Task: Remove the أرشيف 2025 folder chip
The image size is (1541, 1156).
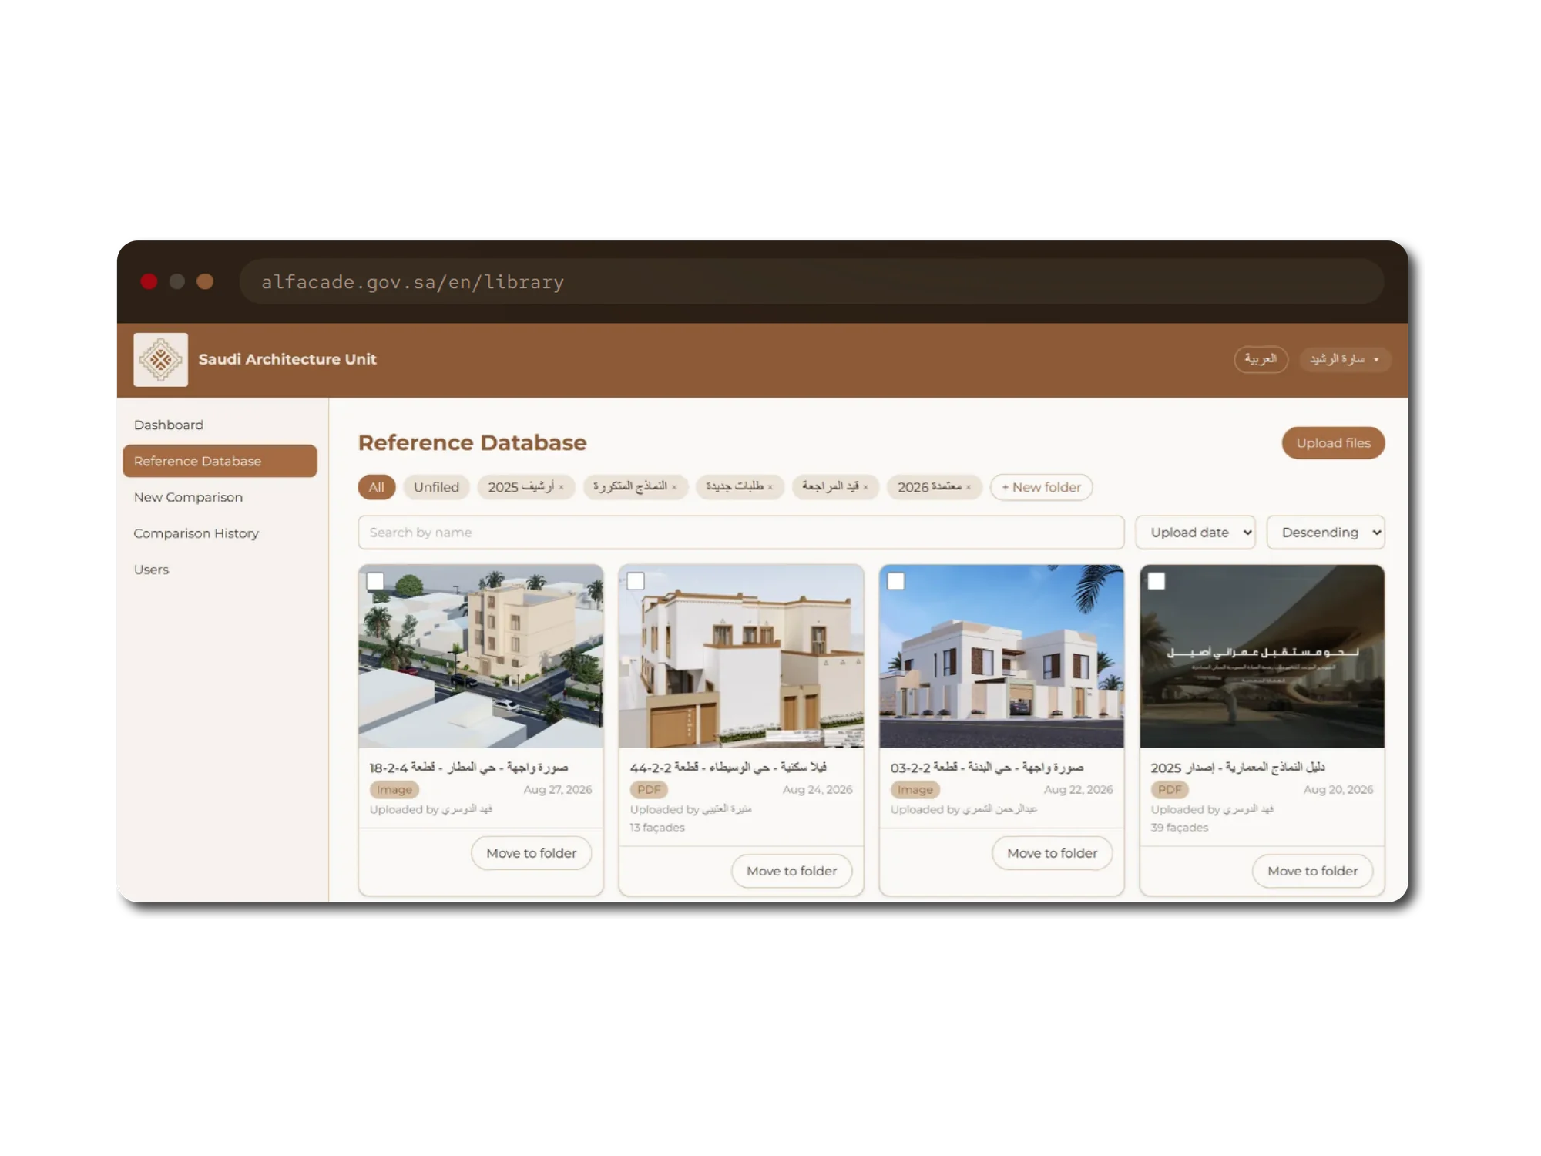Action: [561, 487]
